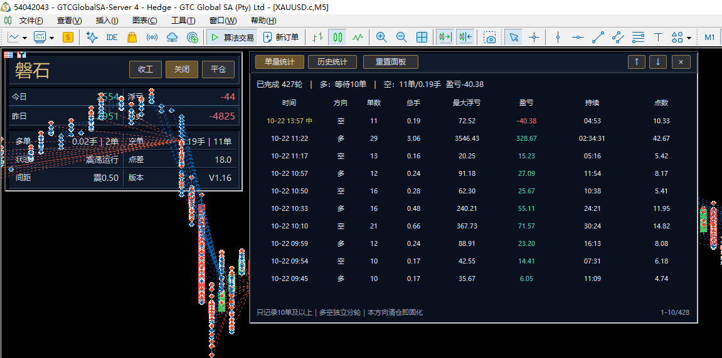Click the 关闭 button in 磐石 panel
Image resolution: width=722 pixels, height=358 pixels.
pyautogui.click(x=181, y=69)
